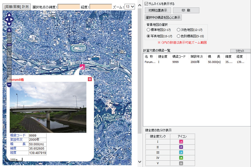Toggle the サムネイルを表示する checkbox

146,4
